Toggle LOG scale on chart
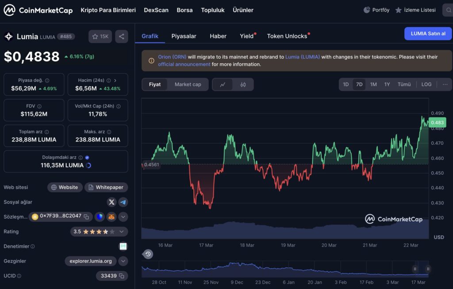This screenshot has width=453, height=289. [x=426, y=85]
